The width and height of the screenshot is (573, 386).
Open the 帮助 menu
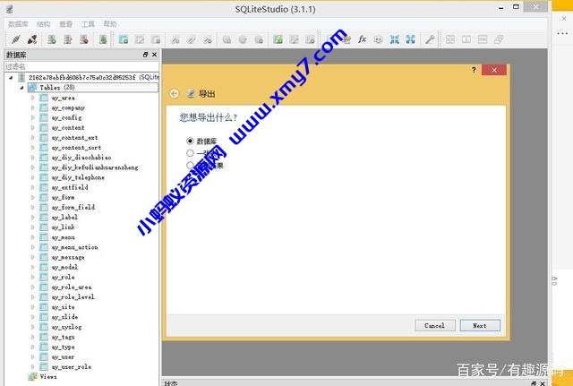(110, 24)
